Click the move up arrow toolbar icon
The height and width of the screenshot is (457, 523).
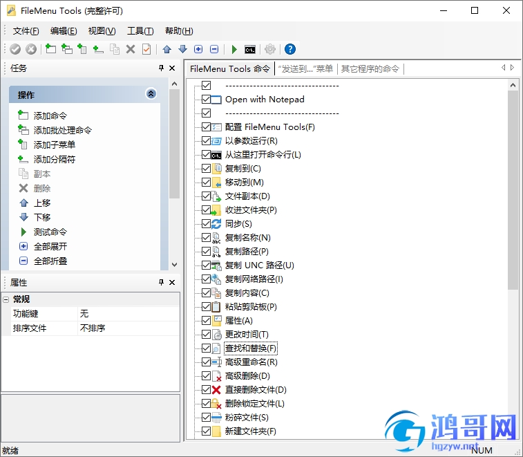click(x=167, y=49)
